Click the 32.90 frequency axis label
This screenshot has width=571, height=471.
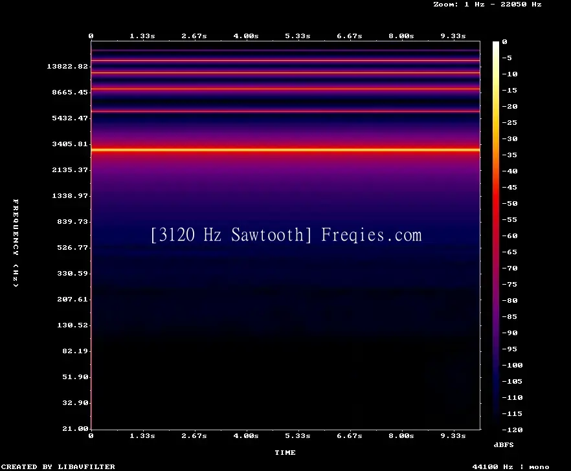[75, 402]
